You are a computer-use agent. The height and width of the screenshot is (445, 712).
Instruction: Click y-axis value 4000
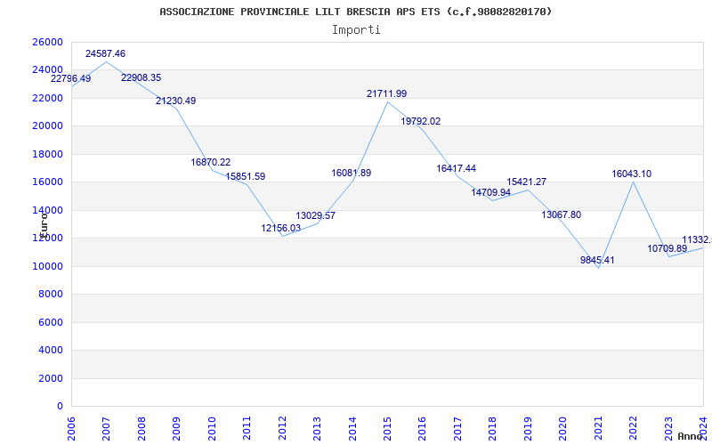[50, 350]
